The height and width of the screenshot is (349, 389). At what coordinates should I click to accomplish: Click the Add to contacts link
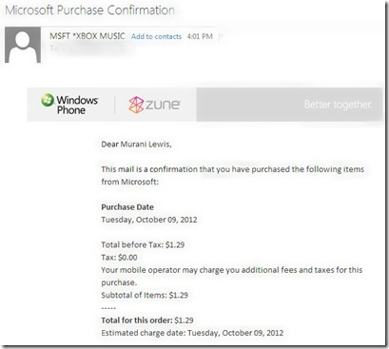tap(156, 36)
